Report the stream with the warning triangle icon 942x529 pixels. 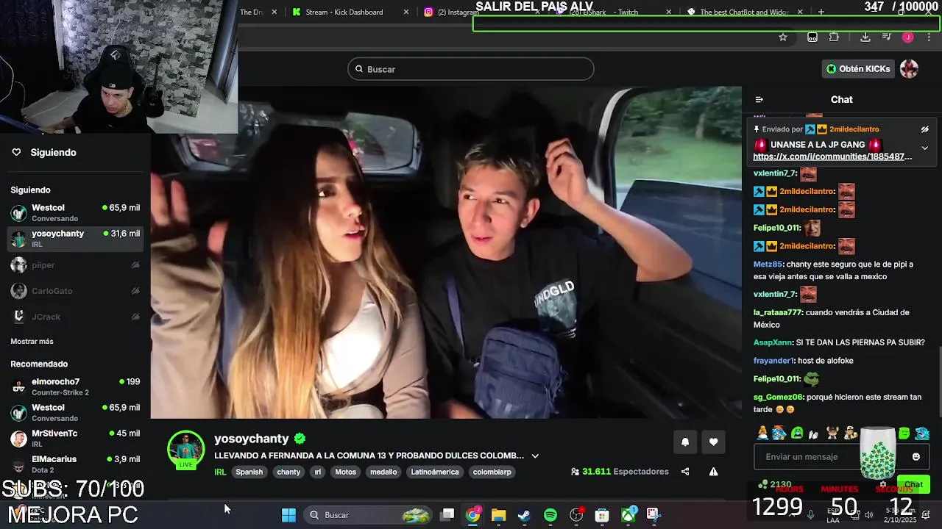[x=713, y=472]
